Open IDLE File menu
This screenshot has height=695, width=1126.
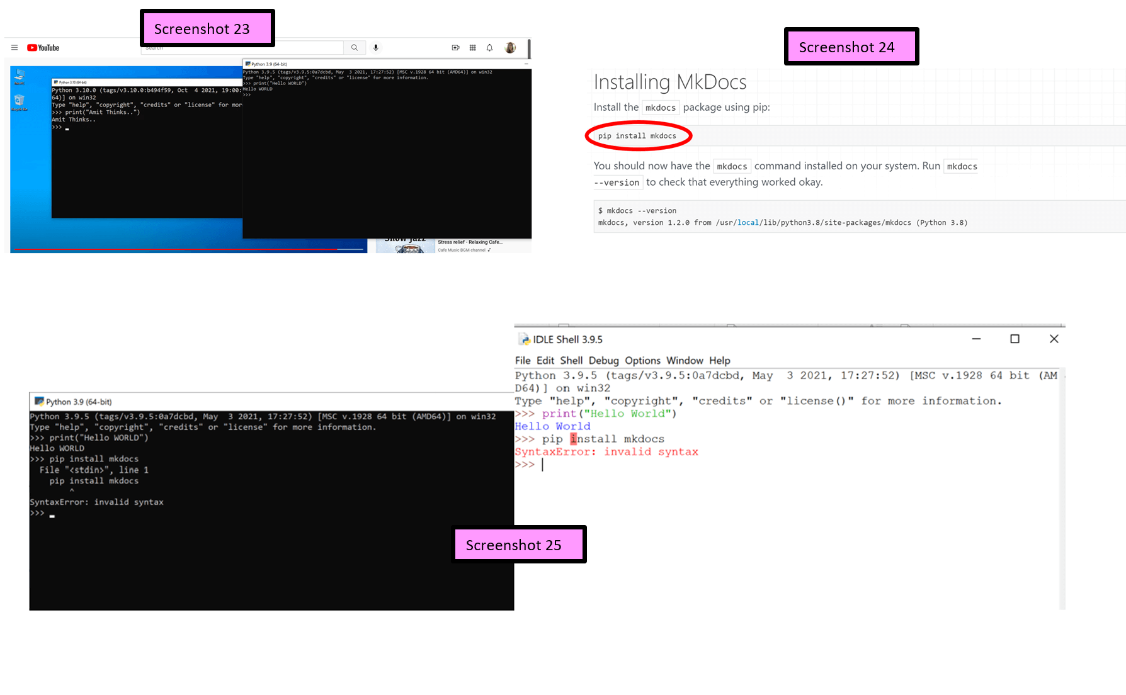click(523, 361)
